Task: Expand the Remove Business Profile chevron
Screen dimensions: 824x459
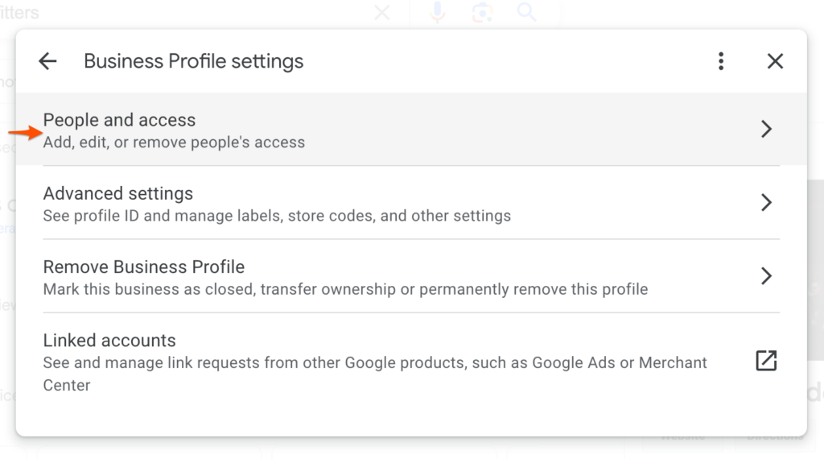Action: (767, 276)
